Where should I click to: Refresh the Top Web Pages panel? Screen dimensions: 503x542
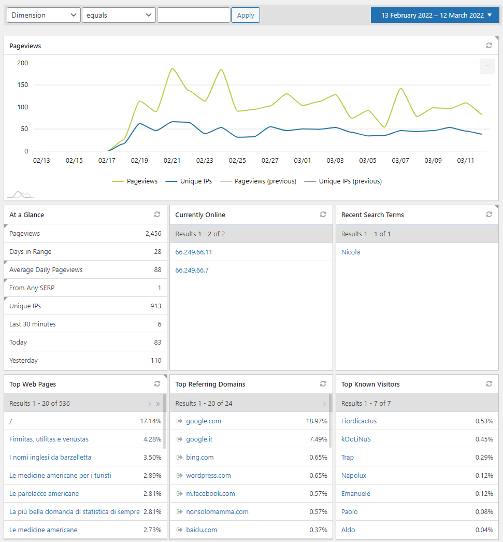click(x=157, y=384)
